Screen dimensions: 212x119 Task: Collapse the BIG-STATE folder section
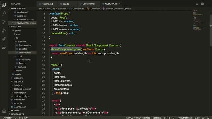pyautogui.click(x=16, y=26)
